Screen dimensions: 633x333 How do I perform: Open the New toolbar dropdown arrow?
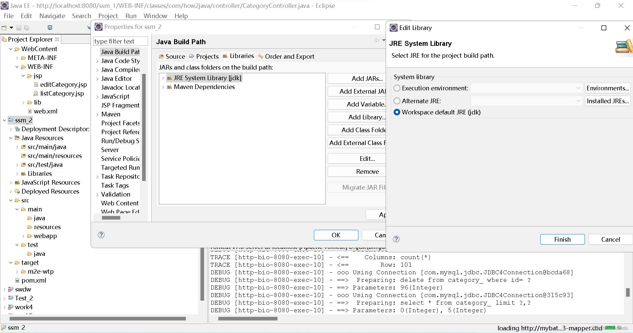[x=11, y=28]
